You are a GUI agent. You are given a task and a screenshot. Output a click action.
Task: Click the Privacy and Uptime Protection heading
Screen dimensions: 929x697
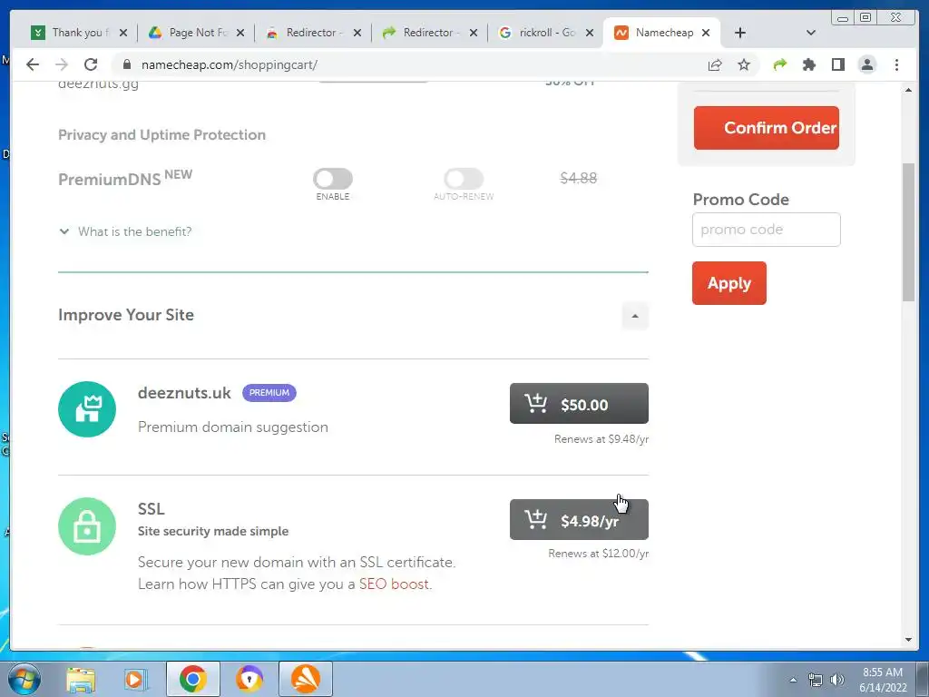[x=161, y=135]
